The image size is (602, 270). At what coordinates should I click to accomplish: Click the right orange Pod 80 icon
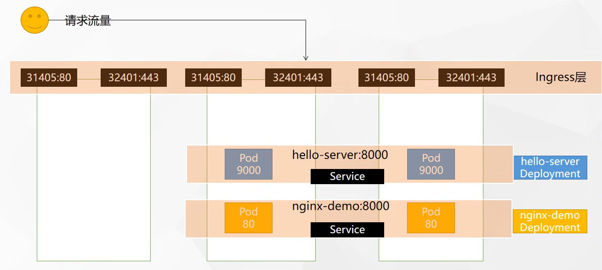pyautogui.click(x=430, y=218)
